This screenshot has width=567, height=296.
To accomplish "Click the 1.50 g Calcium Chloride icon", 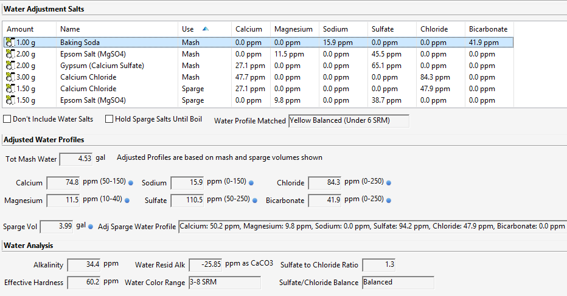I will point(10,89).
